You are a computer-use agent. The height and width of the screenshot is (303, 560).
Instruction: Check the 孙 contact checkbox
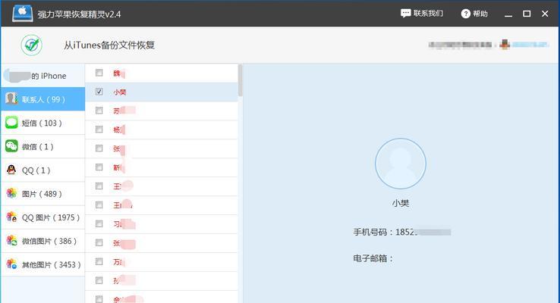tap(99, 280)
